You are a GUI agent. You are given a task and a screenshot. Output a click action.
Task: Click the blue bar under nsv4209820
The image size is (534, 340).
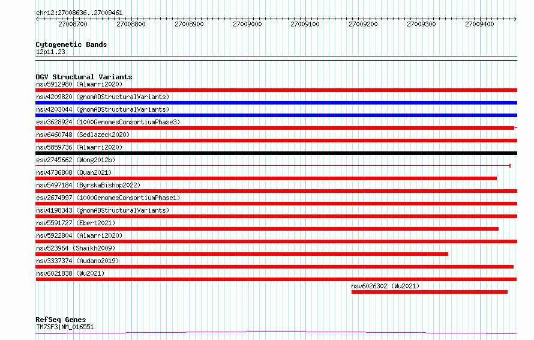276,103
